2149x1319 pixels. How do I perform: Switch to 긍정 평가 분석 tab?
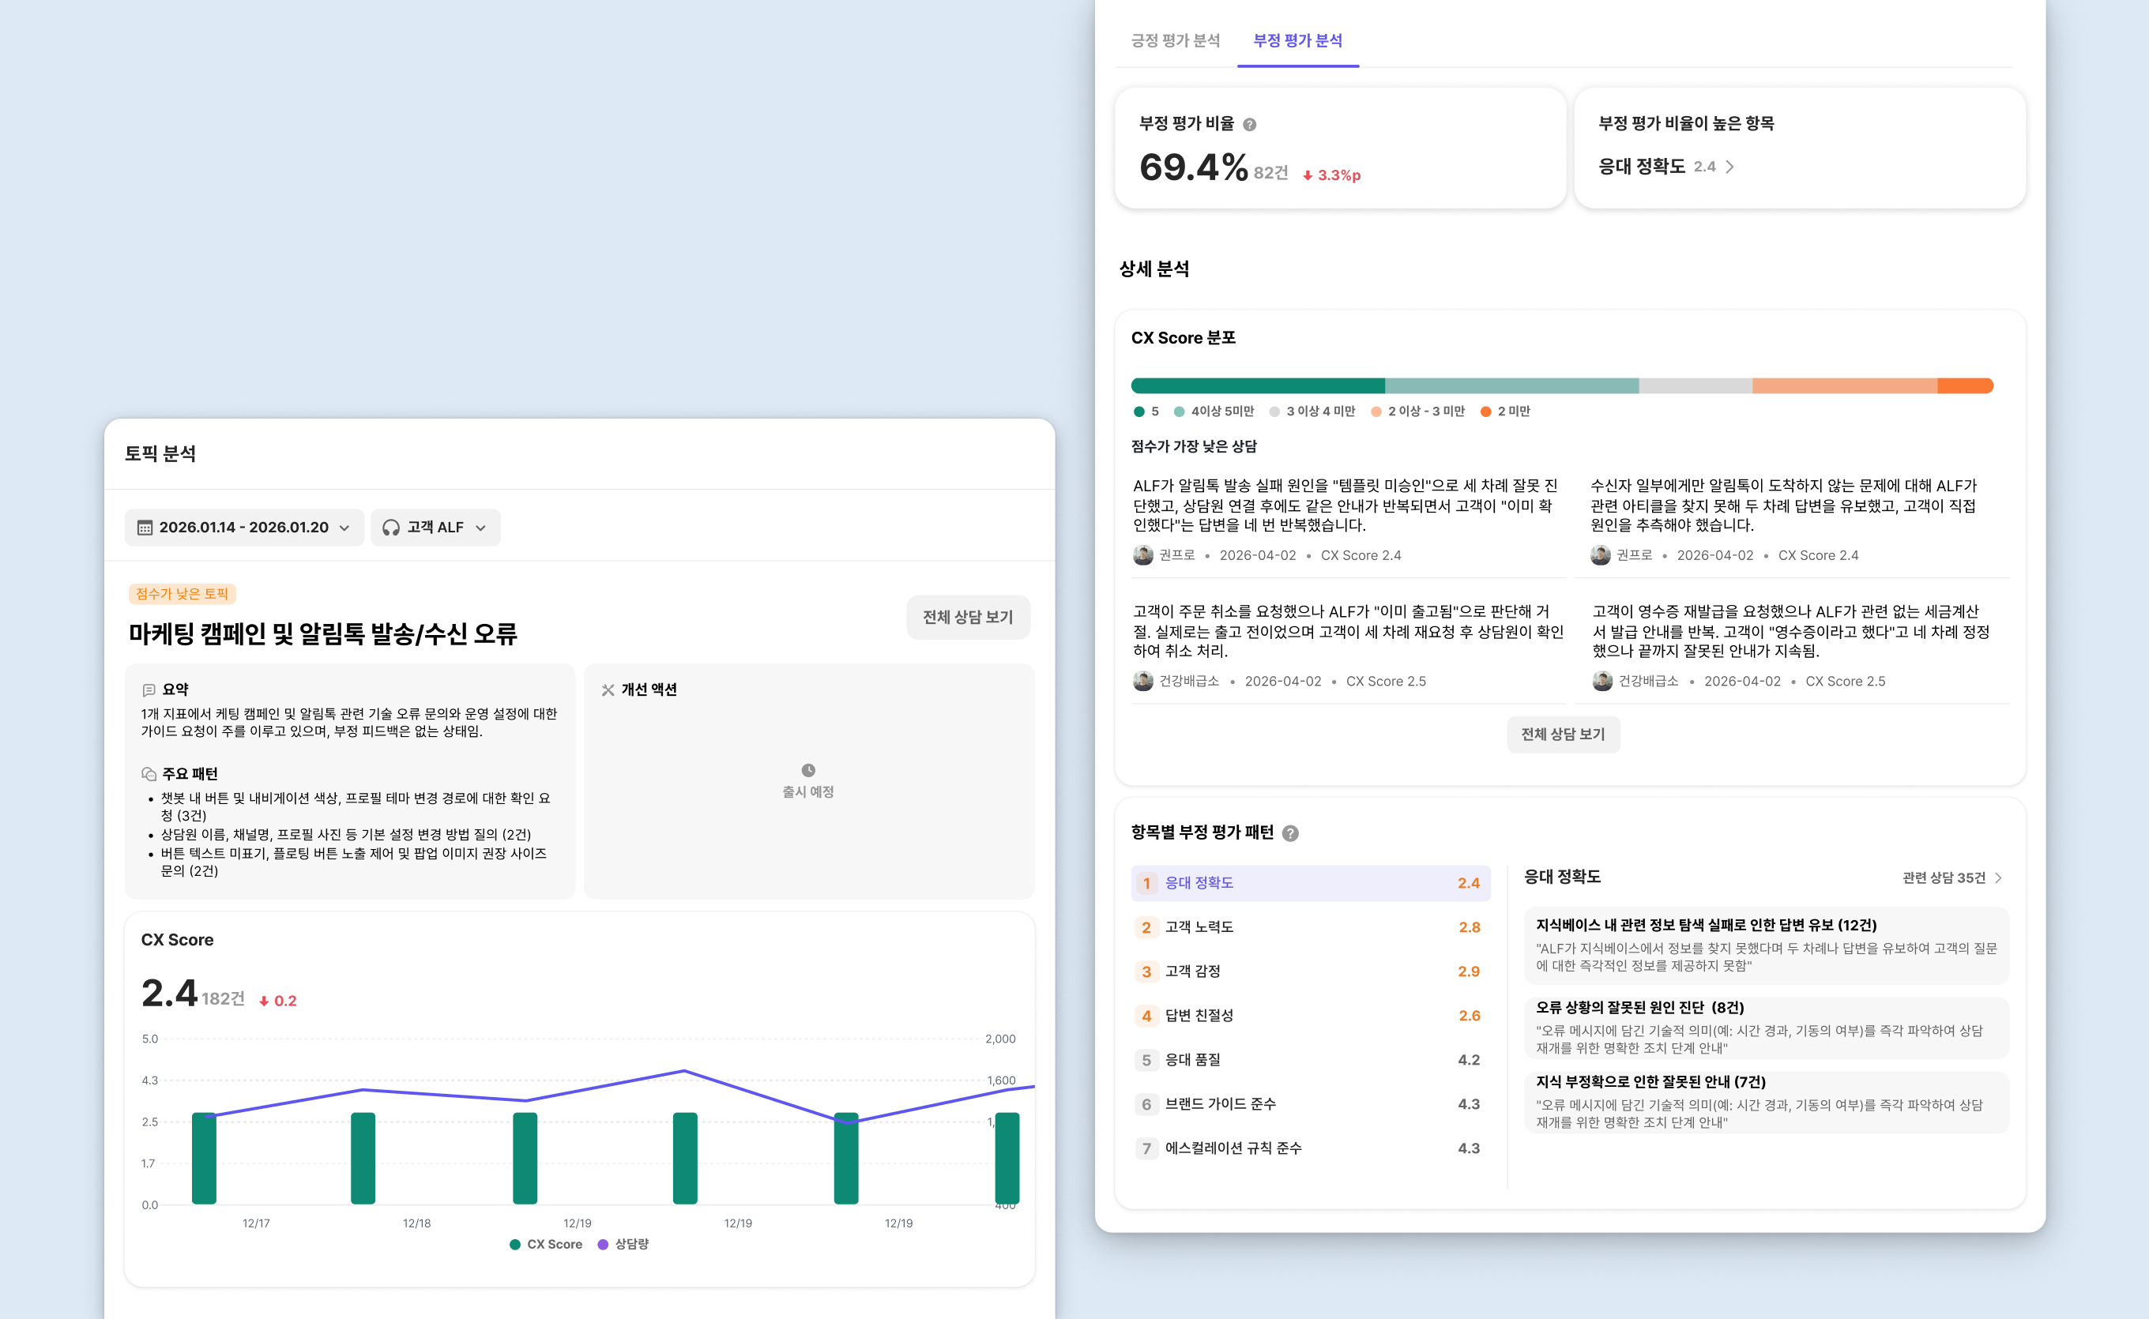coord(1176,40)
